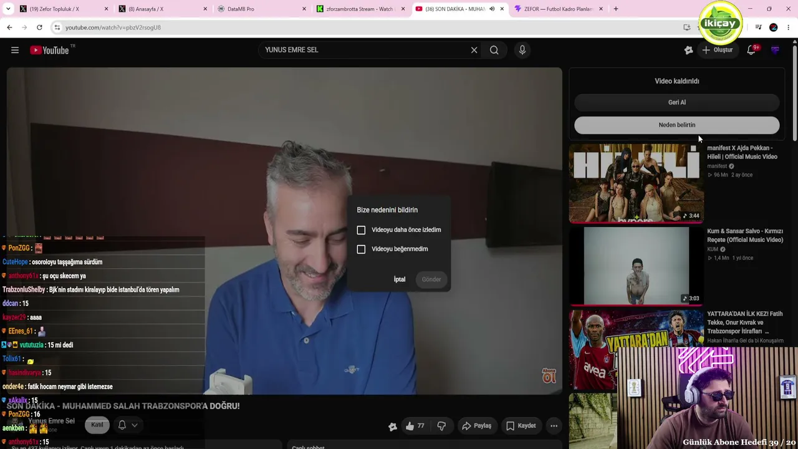This screenshot has width=798, height=449.
Task: Share the video with Paylaş
Action: click(x=476, y=426)
